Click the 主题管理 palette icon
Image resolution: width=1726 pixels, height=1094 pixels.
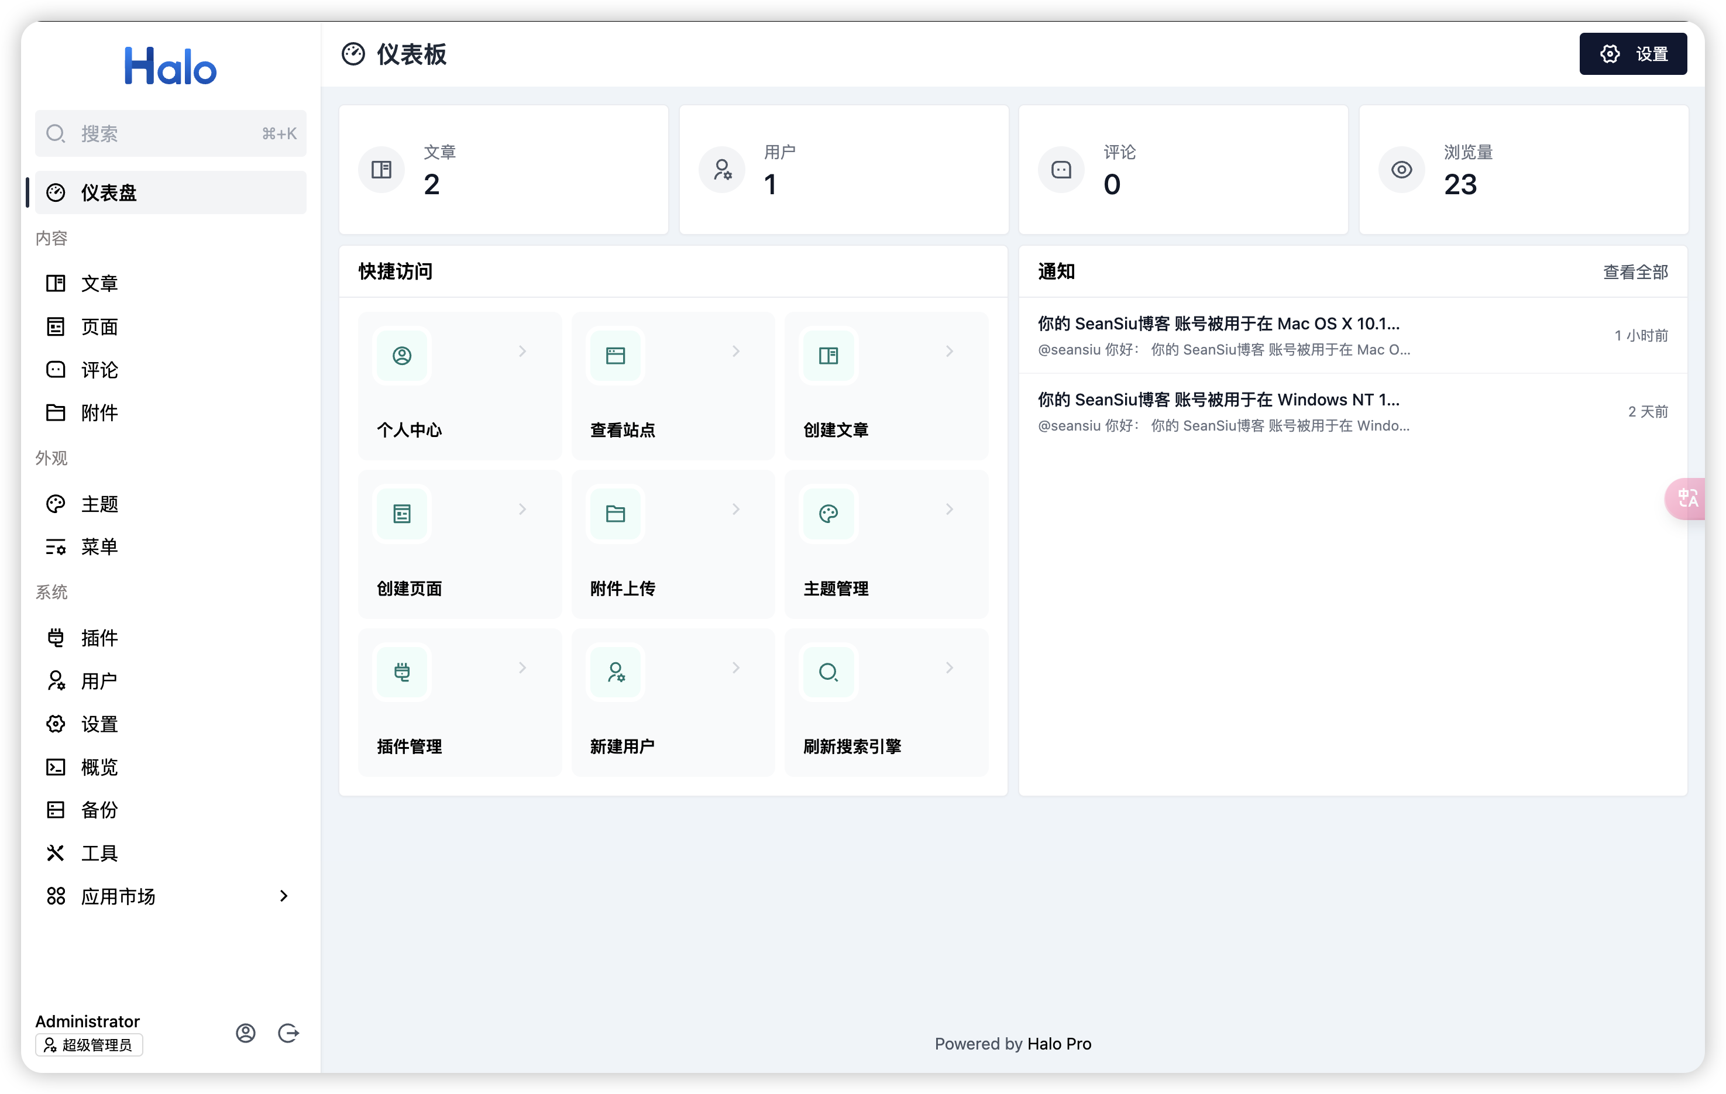pyautogui.click(x=828, y=514)
